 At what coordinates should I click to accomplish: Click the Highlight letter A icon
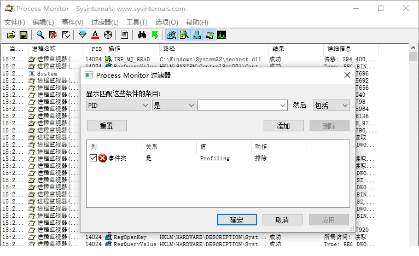pyautogui.click(x=95, y=35)
